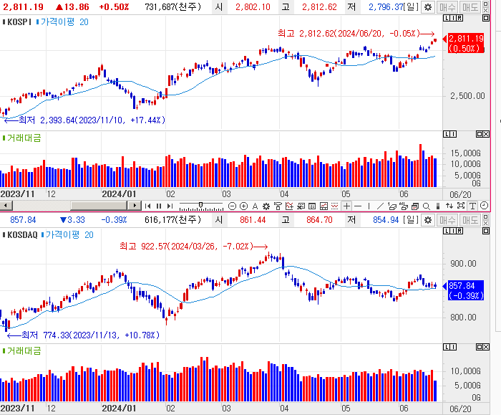Maximize the KOSPI price pane
This screenshot has height=415, width=501.
coord(486,18)
